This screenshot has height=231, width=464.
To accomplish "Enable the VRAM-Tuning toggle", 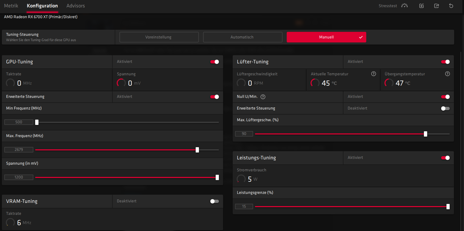I will (215, 201).
